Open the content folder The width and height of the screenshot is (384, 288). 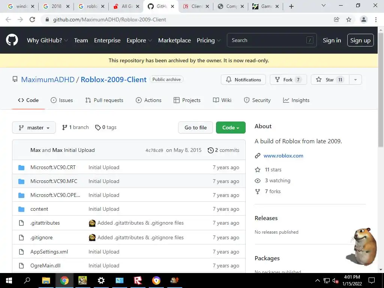click(x=39, y=209)
